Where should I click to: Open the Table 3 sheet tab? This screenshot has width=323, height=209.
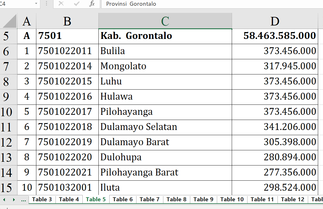pyautogui.click(x=42, y=200)
